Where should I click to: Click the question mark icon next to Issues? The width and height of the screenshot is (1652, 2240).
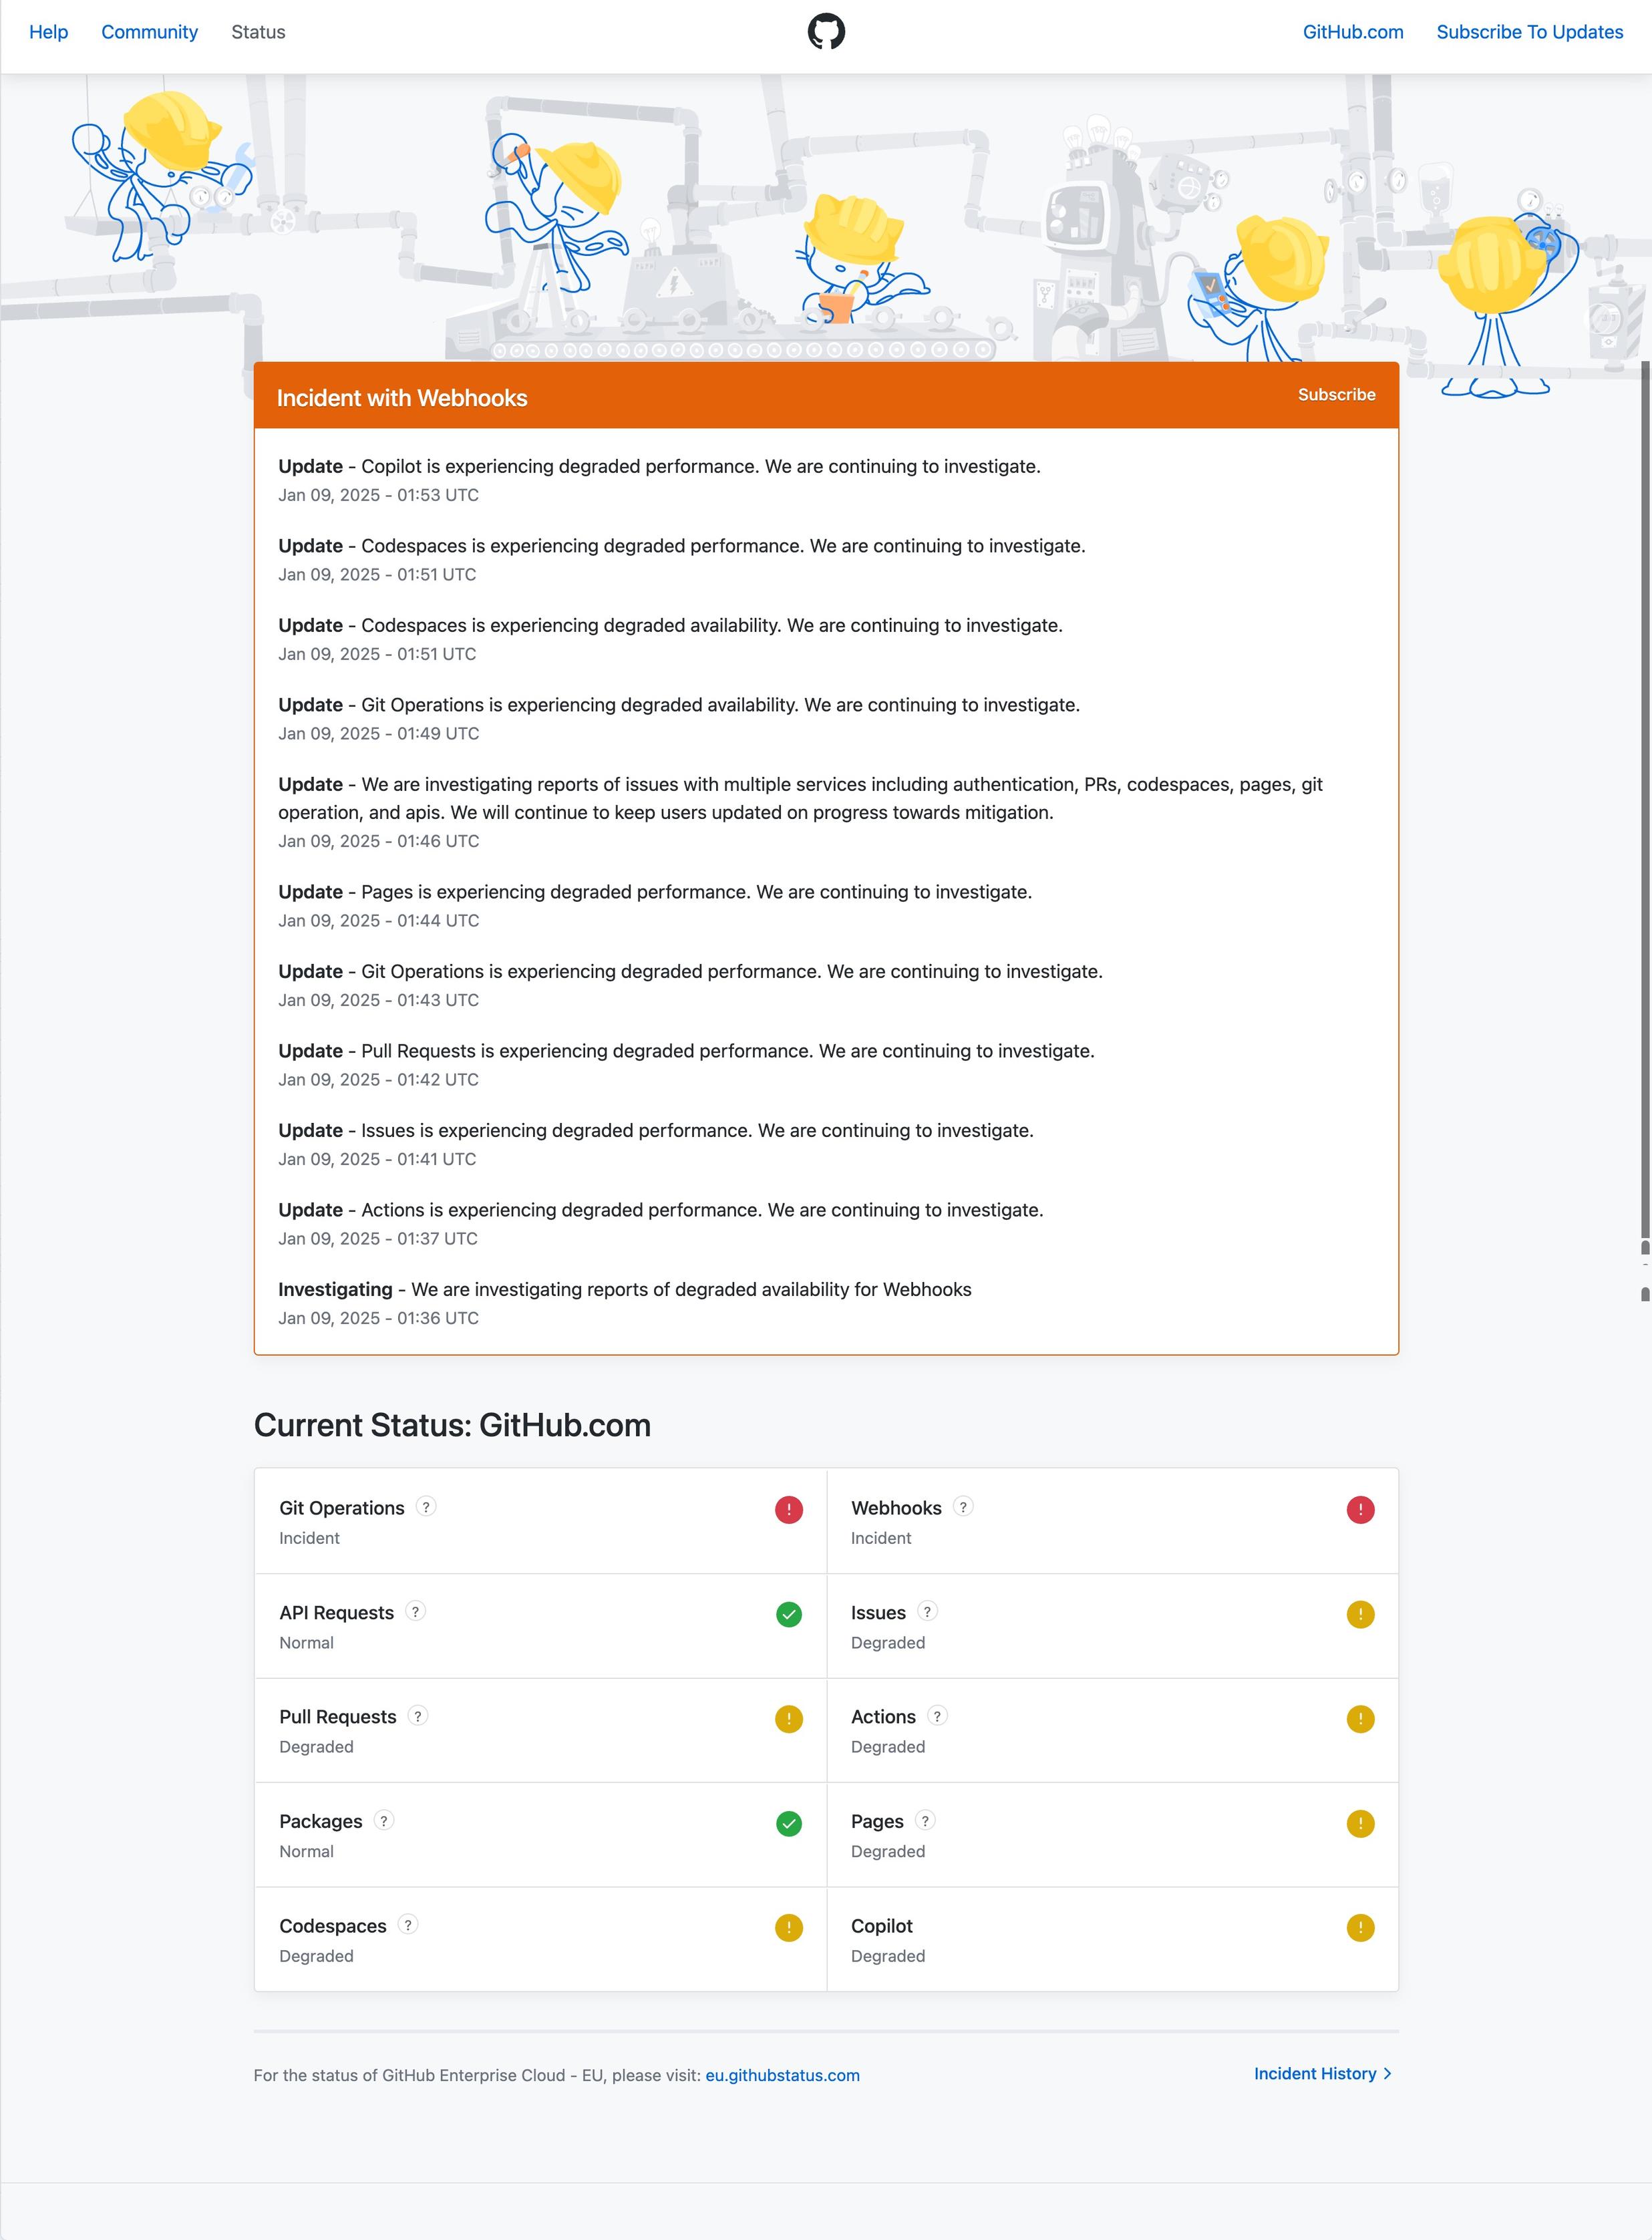point(927,1611)
